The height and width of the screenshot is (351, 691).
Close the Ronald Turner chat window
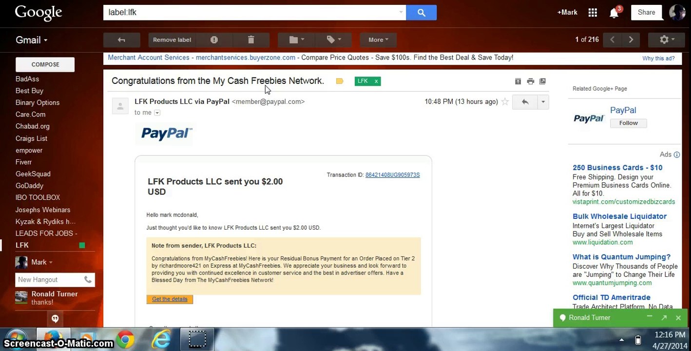[678, 318]
